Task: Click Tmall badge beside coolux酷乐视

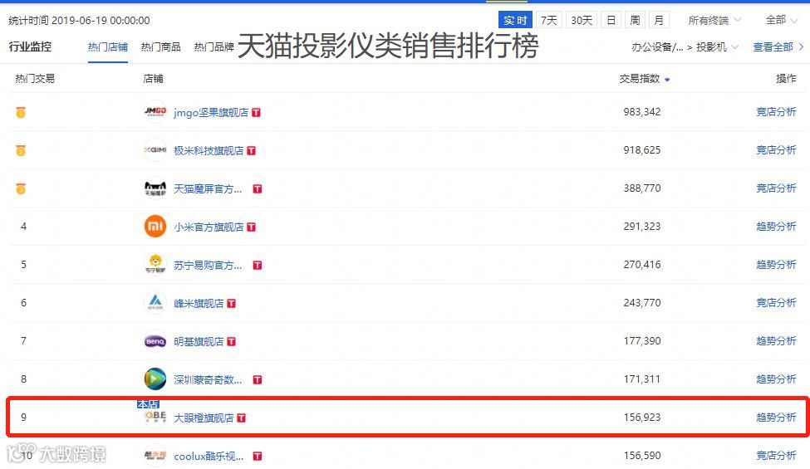Action: coord(258,456)
